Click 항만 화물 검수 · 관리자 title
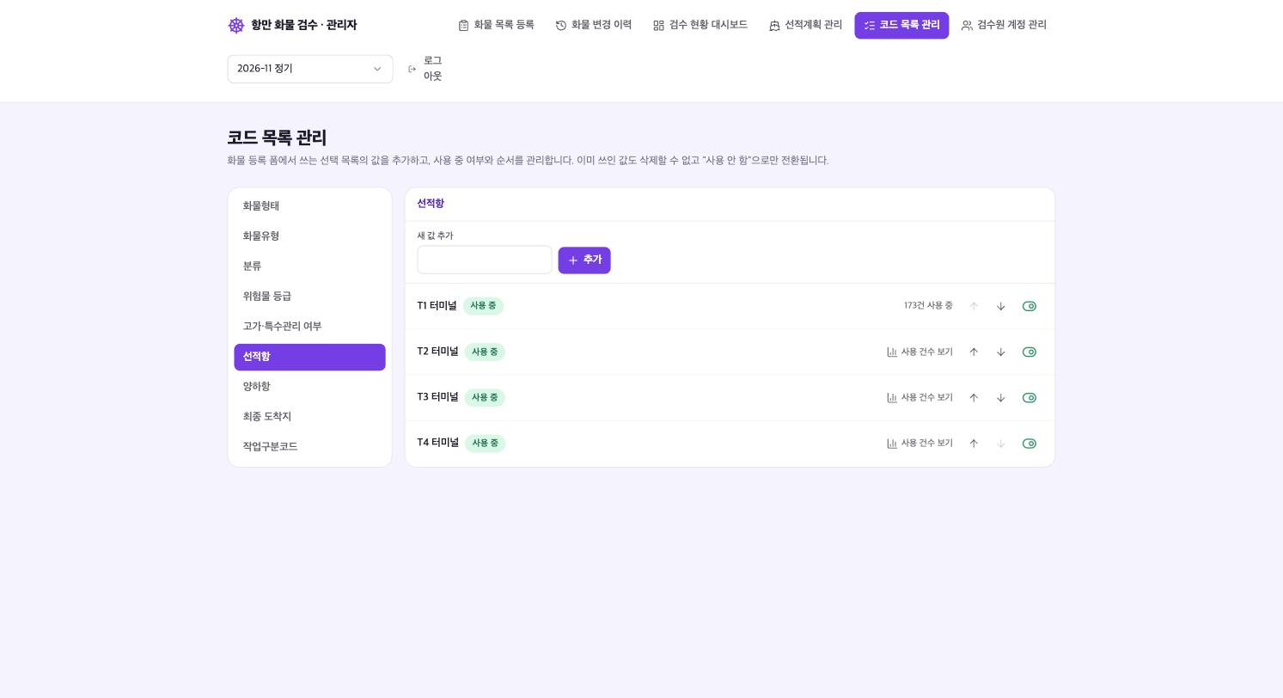The width and height of the screenshot is (1283, 698). (x=304, y=26)
